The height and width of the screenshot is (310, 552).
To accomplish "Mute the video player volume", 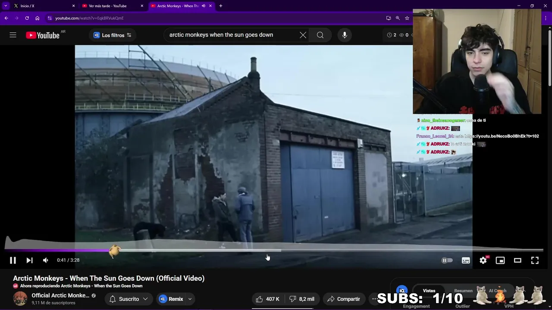I will click(45, 260).
